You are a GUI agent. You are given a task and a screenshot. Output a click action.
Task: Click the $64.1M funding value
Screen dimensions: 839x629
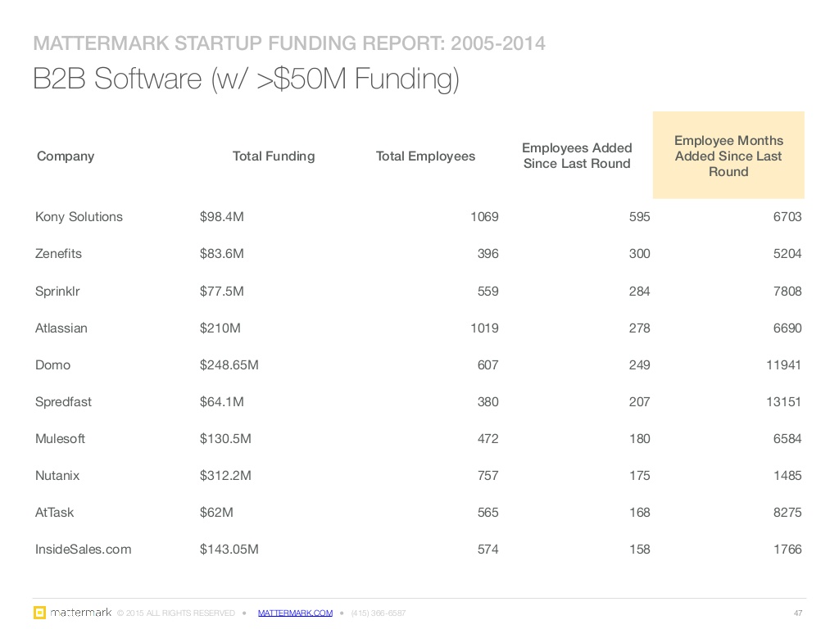tap(221, 401)
